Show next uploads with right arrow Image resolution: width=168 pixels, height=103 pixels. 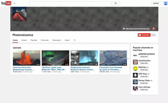pos(128,59)
